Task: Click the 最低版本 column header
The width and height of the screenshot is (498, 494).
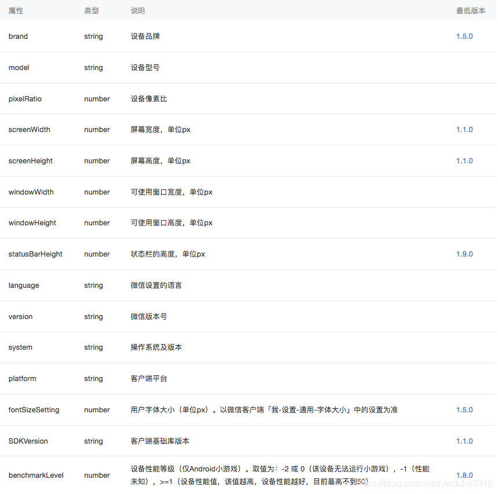Action: coord(471,10)
